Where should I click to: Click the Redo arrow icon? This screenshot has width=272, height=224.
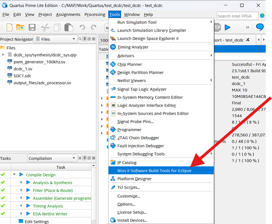pyautogui.click(x=94, y=27)
